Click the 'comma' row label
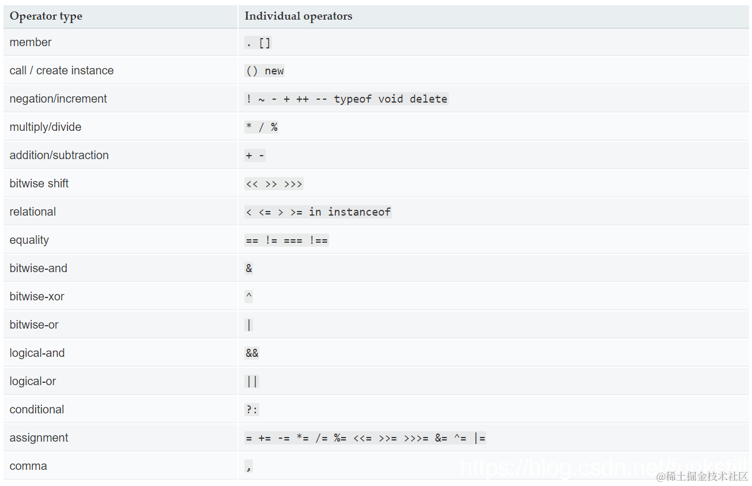This screenshot has width=752, height=486. [28, 466]
